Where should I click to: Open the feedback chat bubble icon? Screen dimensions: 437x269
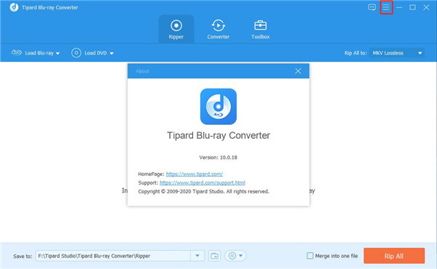[371, 7]
